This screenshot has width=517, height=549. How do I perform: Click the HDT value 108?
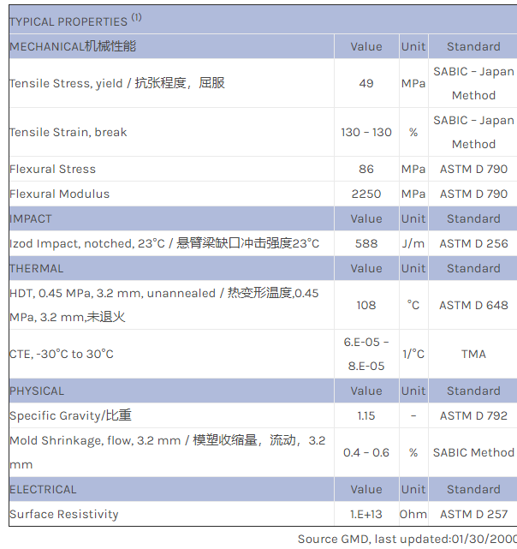tap(366, 305)
